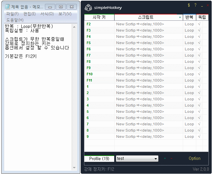Toggle the independent checkmark on the row for key 1
Screen dimensions: 213x174
[199, 87]
